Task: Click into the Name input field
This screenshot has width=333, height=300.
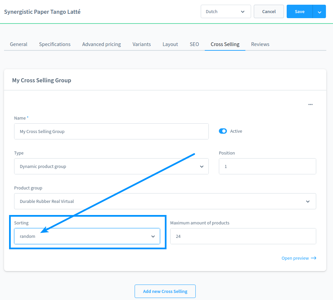Action: tap(111, 131)
